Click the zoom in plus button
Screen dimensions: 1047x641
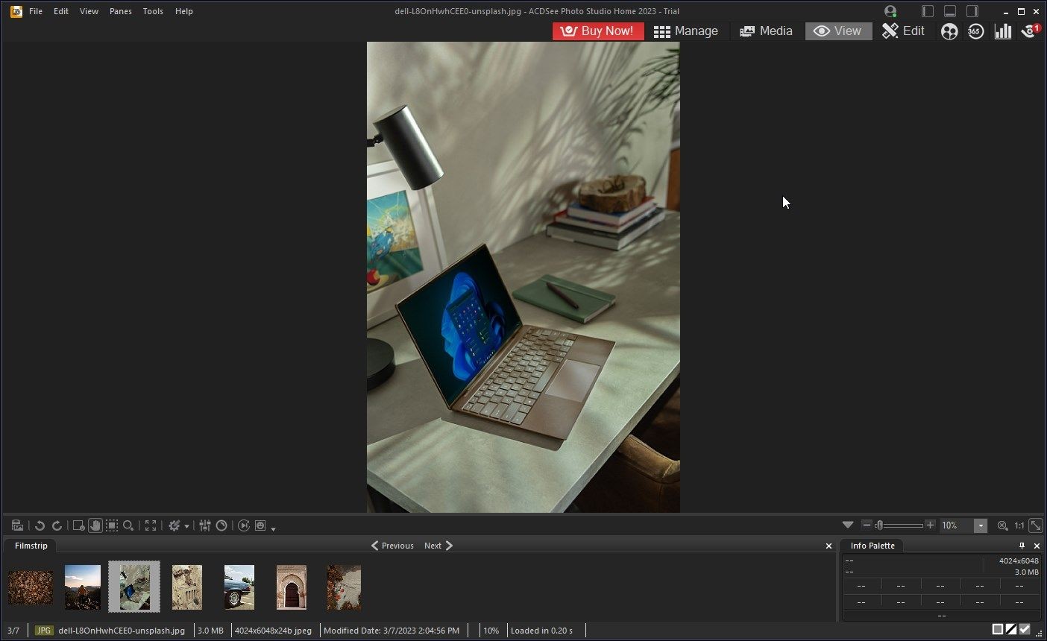(930, 525)
